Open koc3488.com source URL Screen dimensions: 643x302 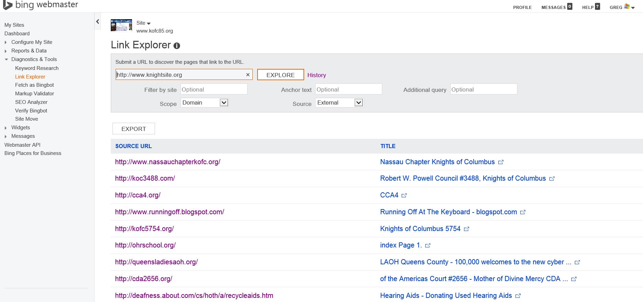[145, 178]
